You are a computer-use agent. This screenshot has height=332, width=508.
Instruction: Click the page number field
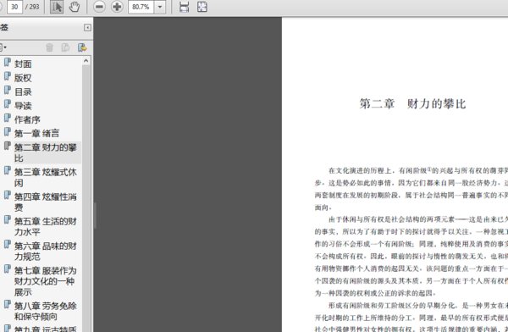14,7
